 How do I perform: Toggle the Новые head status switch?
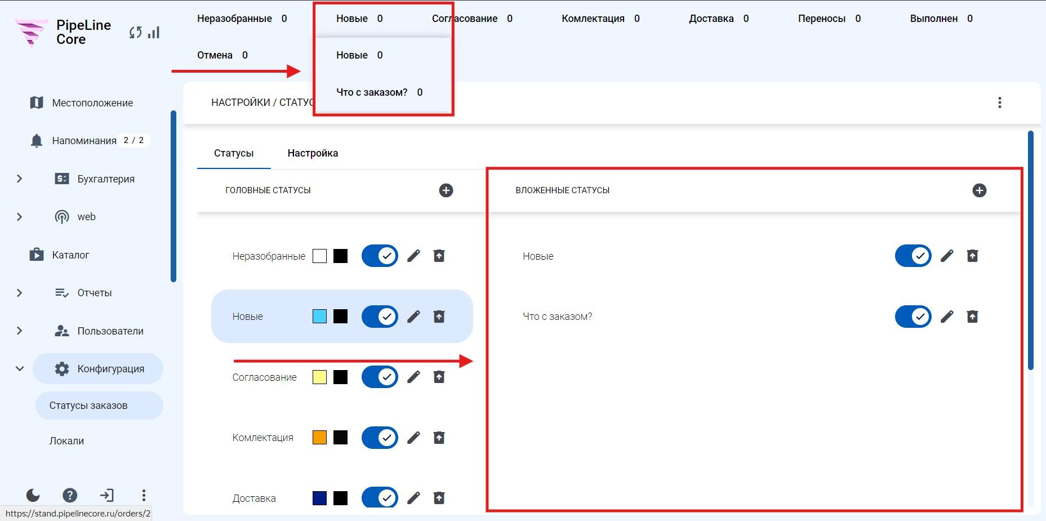click(380, 317)
